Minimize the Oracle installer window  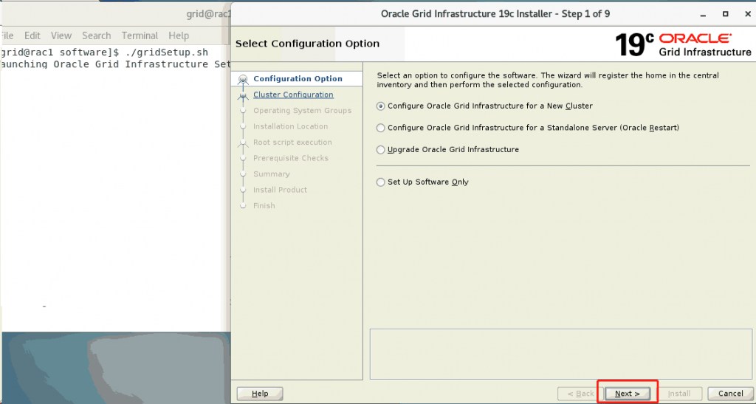[703, 15]
